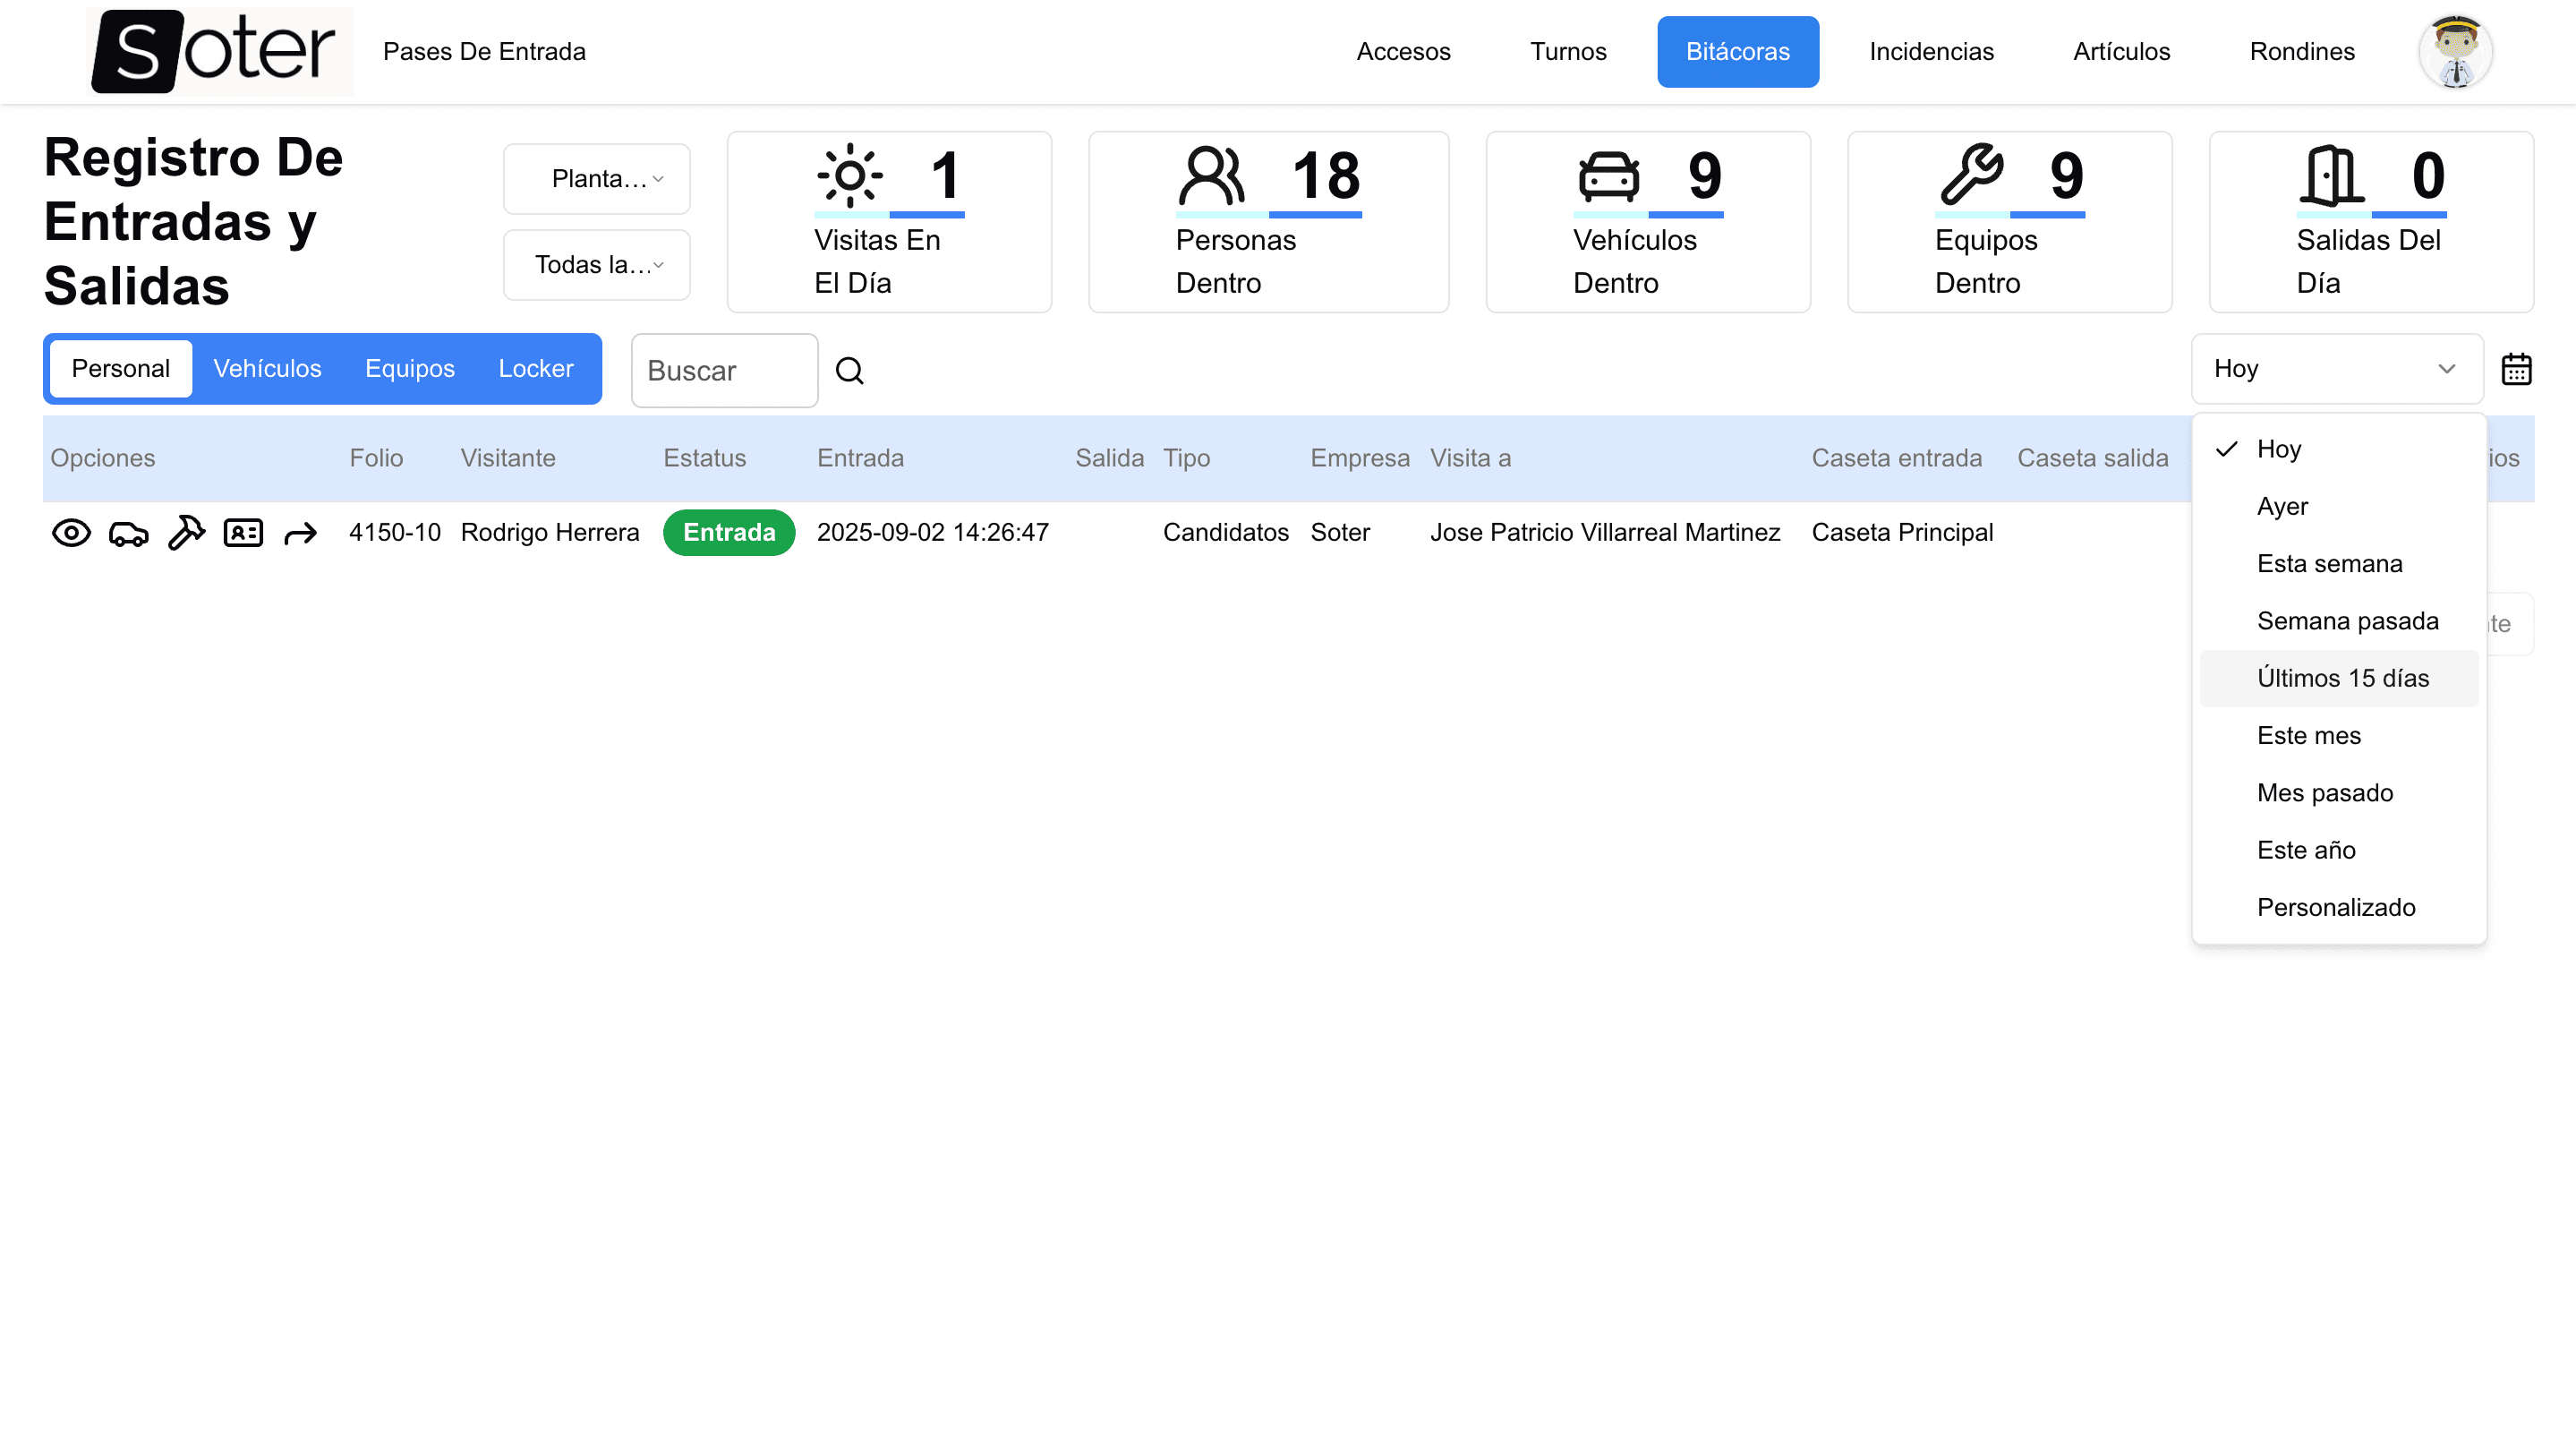Switch to the Locker tab
This screenshot has height=1454, width=2576.
click(x=535, y=369)
